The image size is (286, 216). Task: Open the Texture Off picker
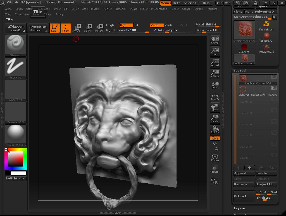coord(16,113)
